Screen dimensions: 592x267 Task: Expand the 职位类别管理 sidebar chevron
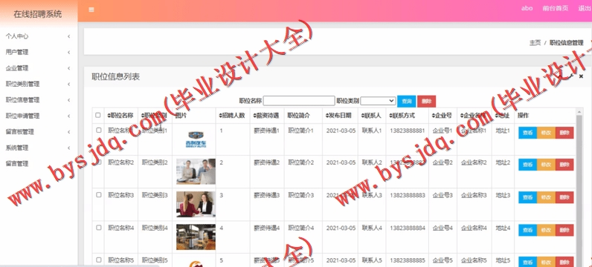coord(68,84)
